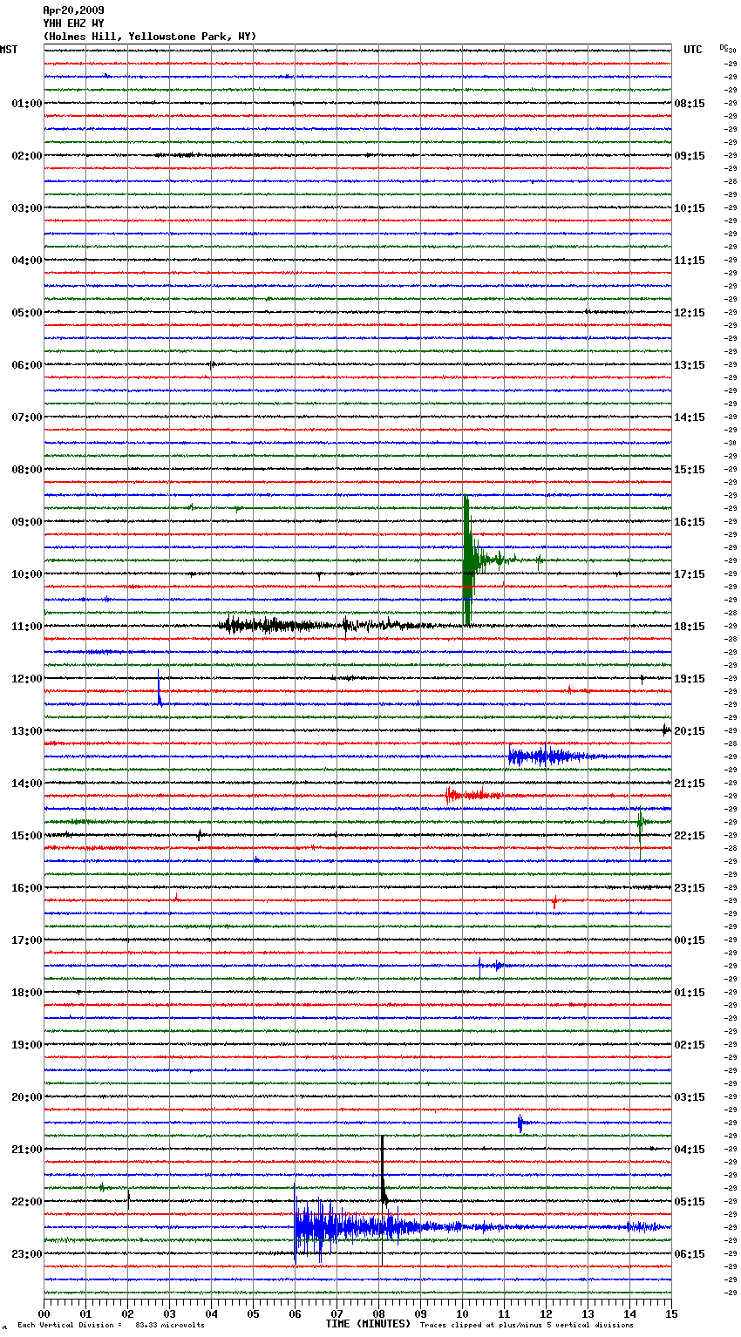741x1337 pixels.
Task: Click the 03 minute tick label
Action: click(x=169, y=1313)
